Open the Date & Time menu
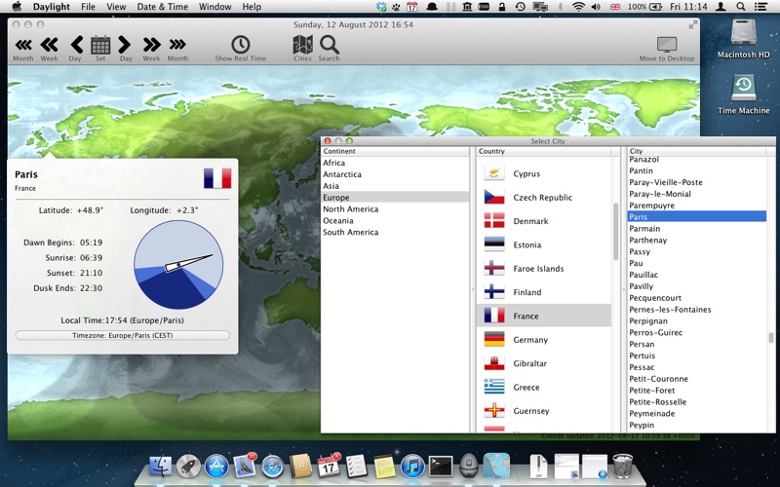This screenshot has height=487, width=780. tap(162, 7)
